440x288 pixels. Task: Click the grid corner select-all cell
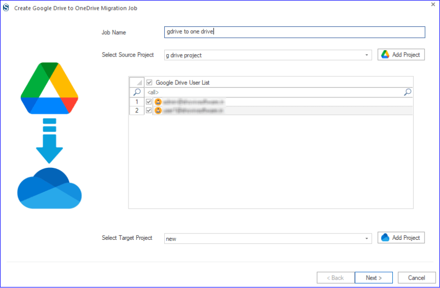click(136, 82)
